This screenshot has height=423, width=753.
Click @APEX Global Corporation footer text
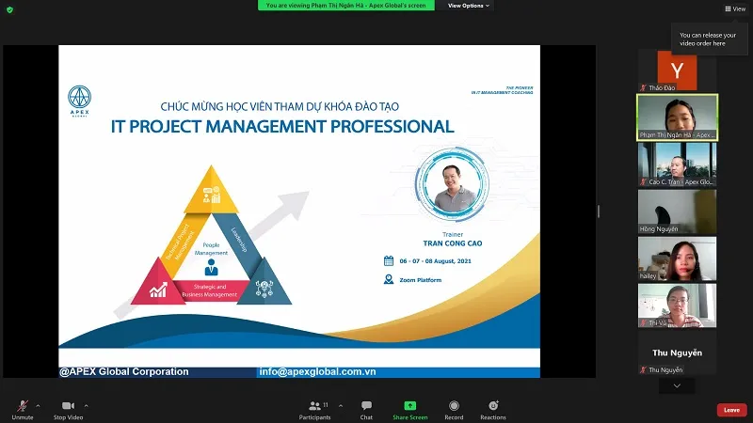(124, 371)
